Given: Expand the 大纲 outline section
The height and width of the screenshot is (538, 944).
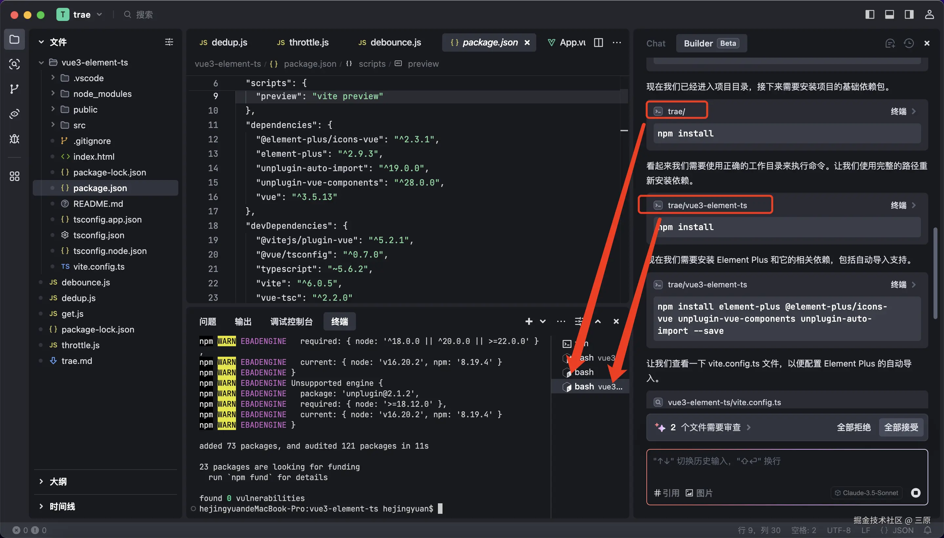Looking at the screenshot, I should 58,481.
